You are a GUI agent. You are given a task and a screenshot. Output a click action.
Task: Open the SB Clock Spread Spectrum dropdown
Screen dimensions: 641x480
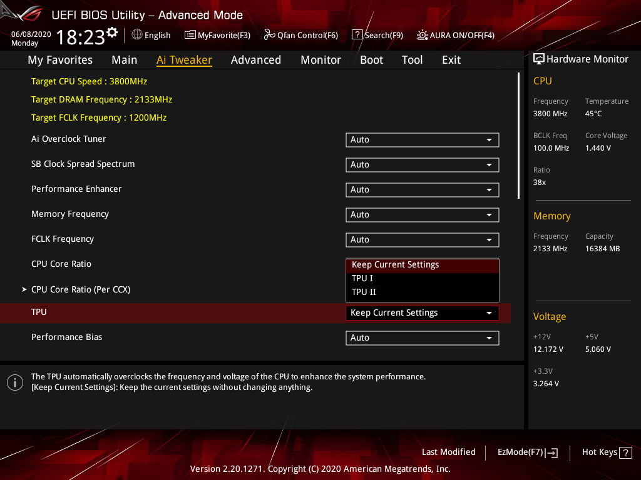coord(423,165)
